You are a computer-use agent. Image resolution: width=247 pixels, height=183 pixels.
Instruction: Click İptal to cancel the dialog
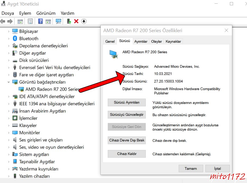coord(217,169)
